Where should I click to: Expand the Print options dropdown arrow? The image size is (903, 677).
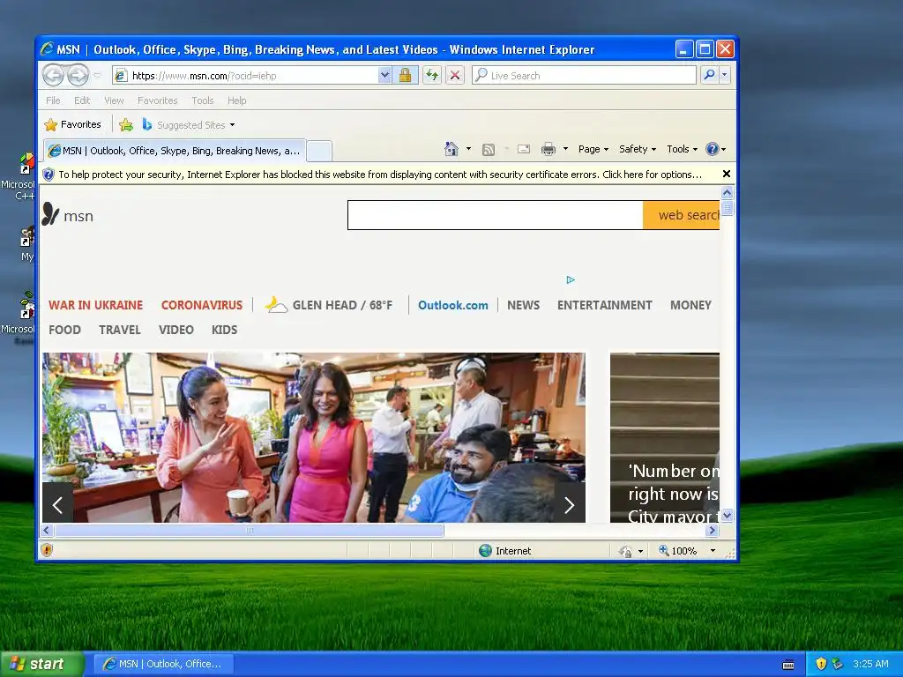pyautogui.click(x=565, y=149)
